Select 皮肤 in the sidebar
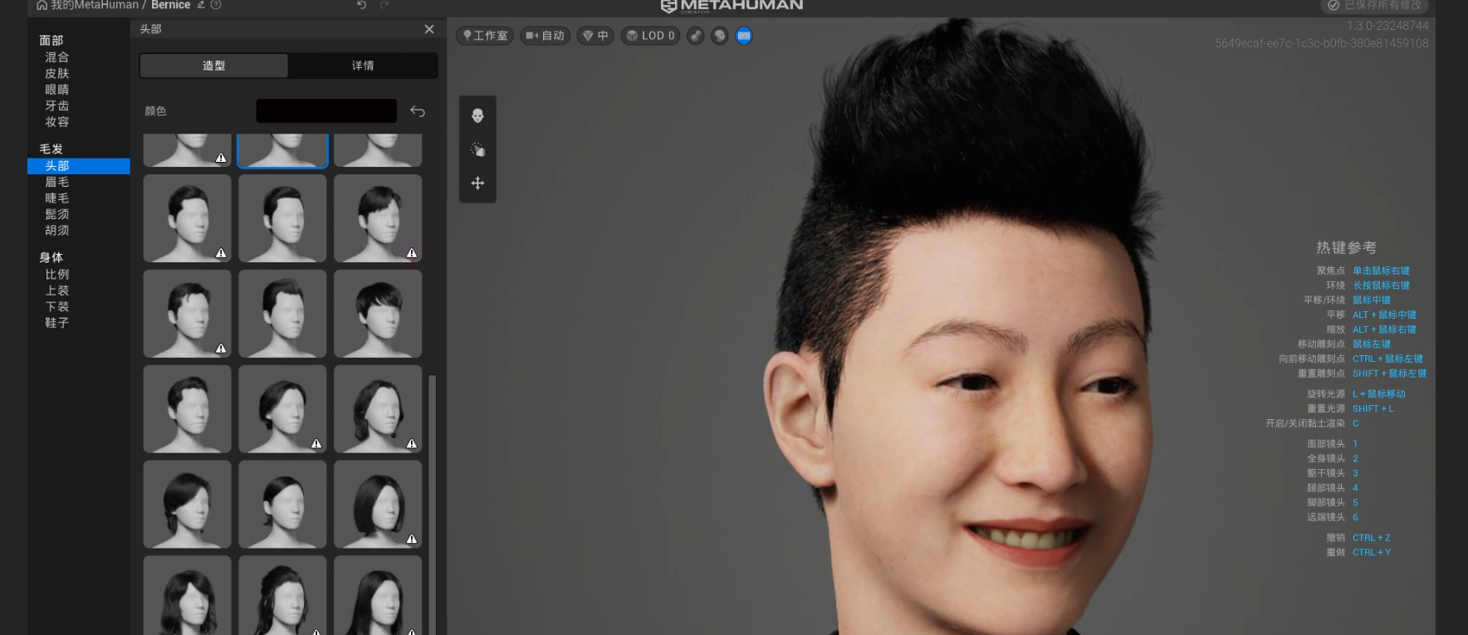1468x635 pixels. coord(57,74)
